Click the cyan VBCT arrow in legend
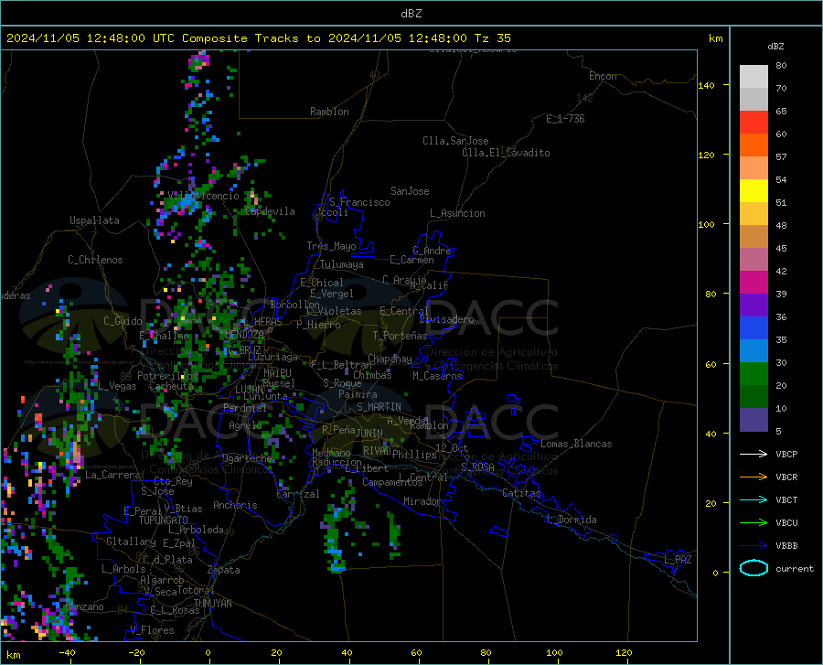Image resolution: width=823 pixels, height=665 pixels. tap(754, 499)
